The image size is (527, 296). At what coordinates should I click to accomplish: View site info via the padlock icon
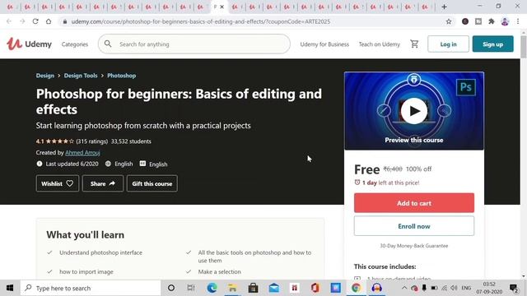click(x=65, y=21)
